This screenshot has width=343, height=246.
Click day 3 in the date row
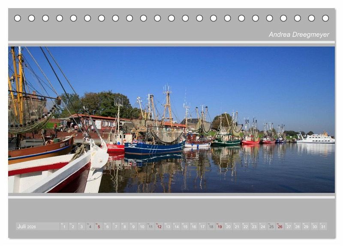pyautogui.click(x=81, y=226)
